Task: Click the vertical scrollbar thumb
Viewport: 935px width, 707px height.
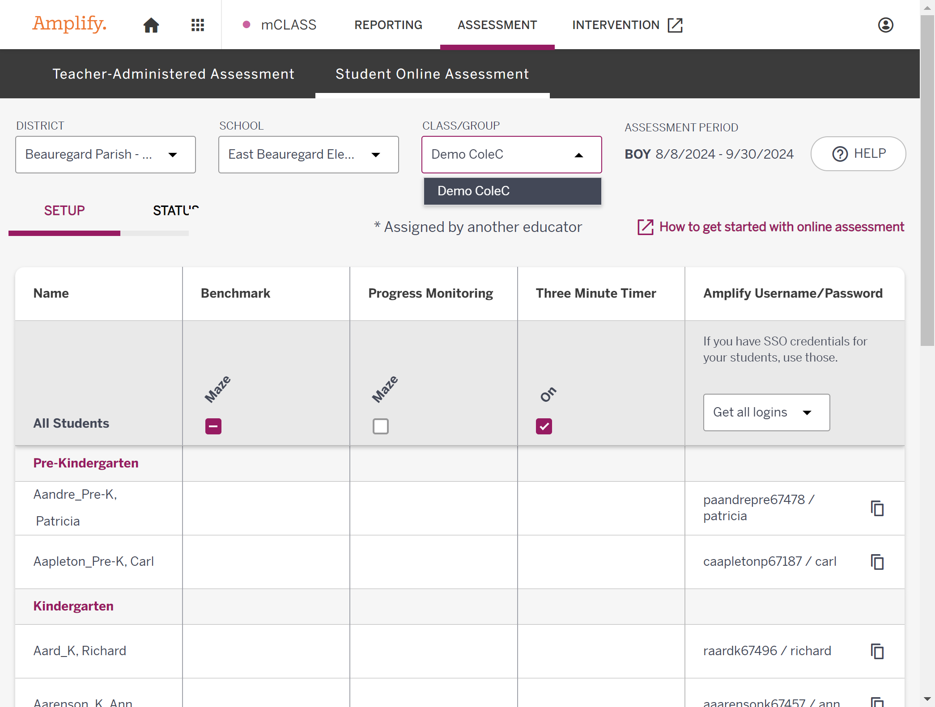Action: click(927, 181)
